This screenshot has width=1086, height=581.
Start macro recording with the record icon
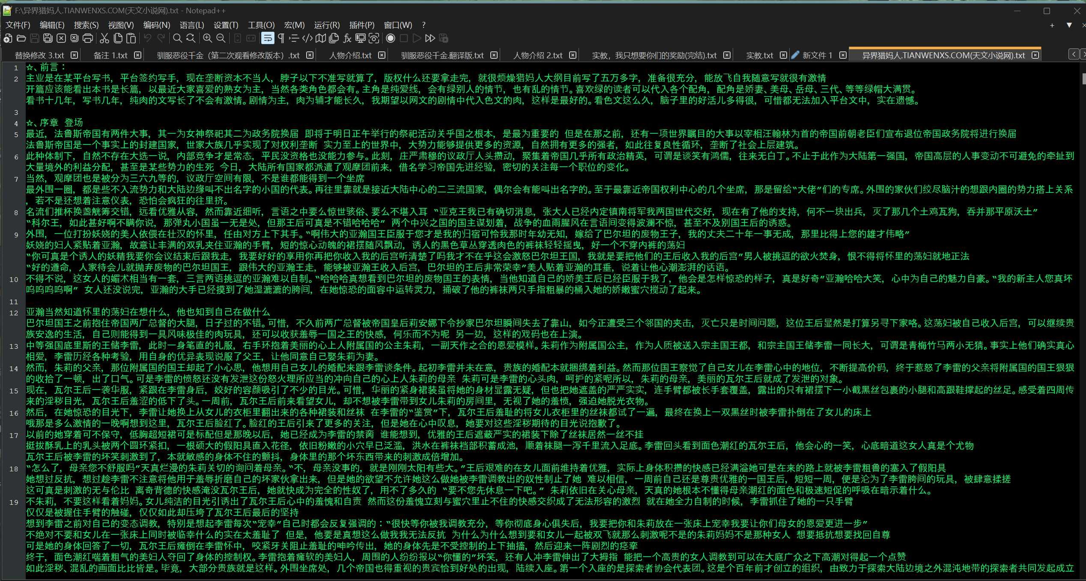point(391,39)
